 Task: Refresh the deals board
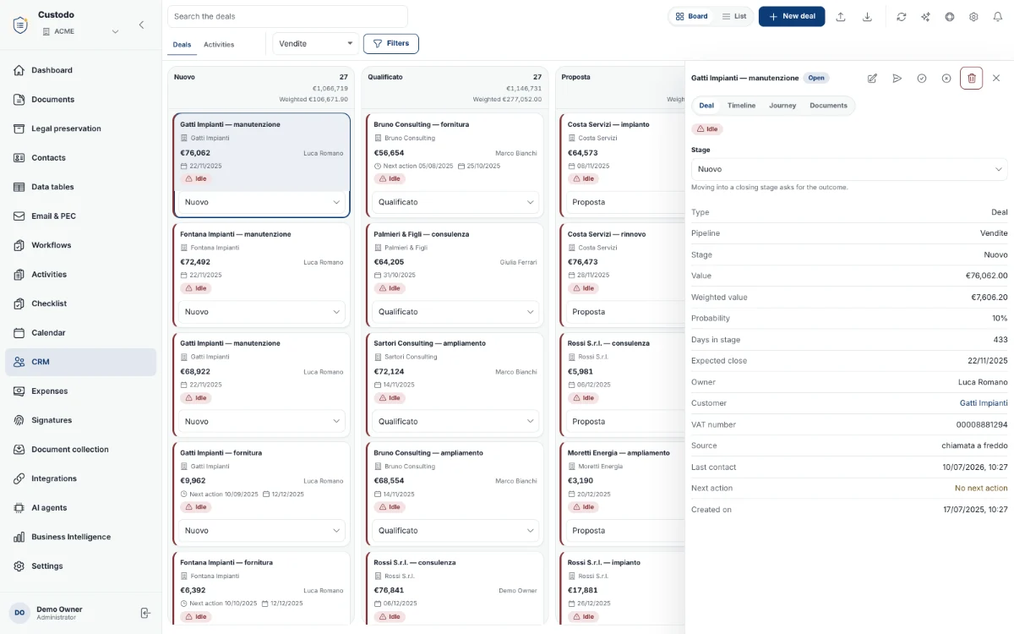pyautogui.click(x=902, y=17)
